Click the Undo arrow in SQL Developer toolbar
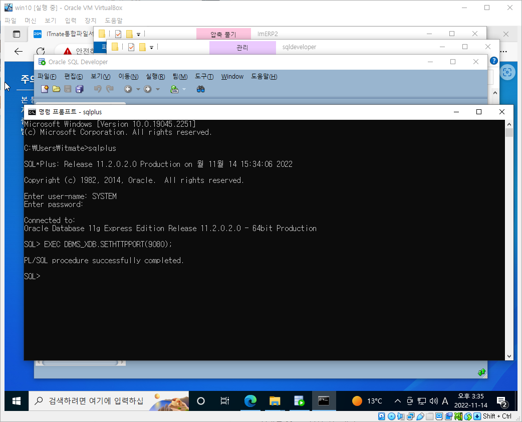This screenshot has height=422, width=522. click(x=98, y=89)
